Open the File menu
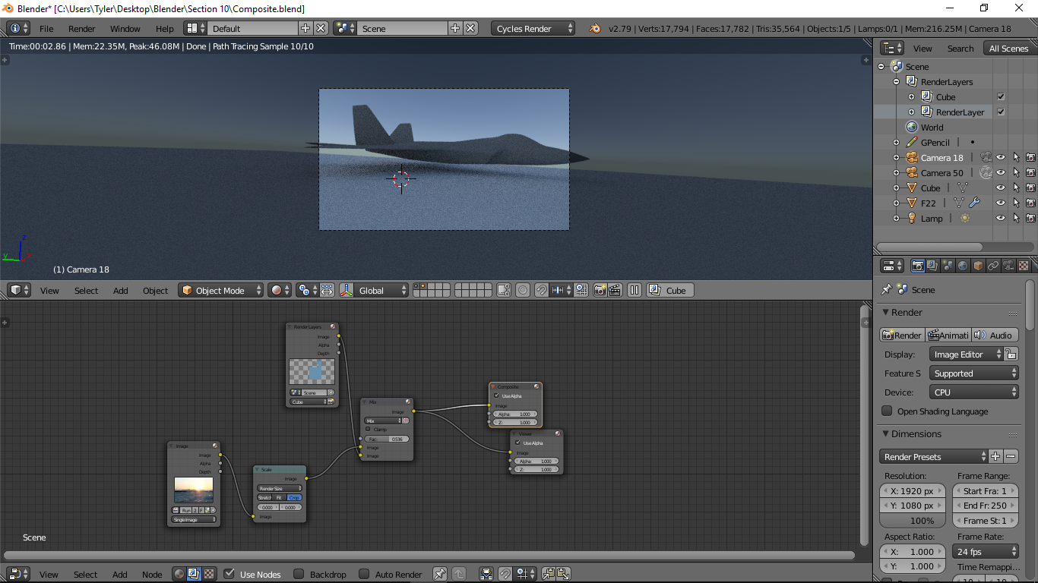1038x583 pixels. pyautogui.click(x=46, y=28)
